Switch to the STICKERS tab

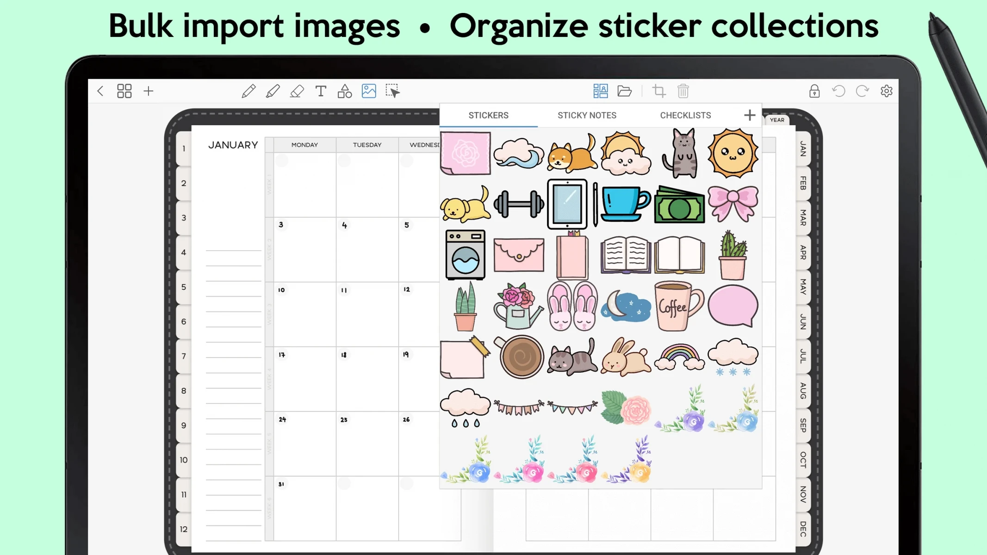(x=489, y=115)
